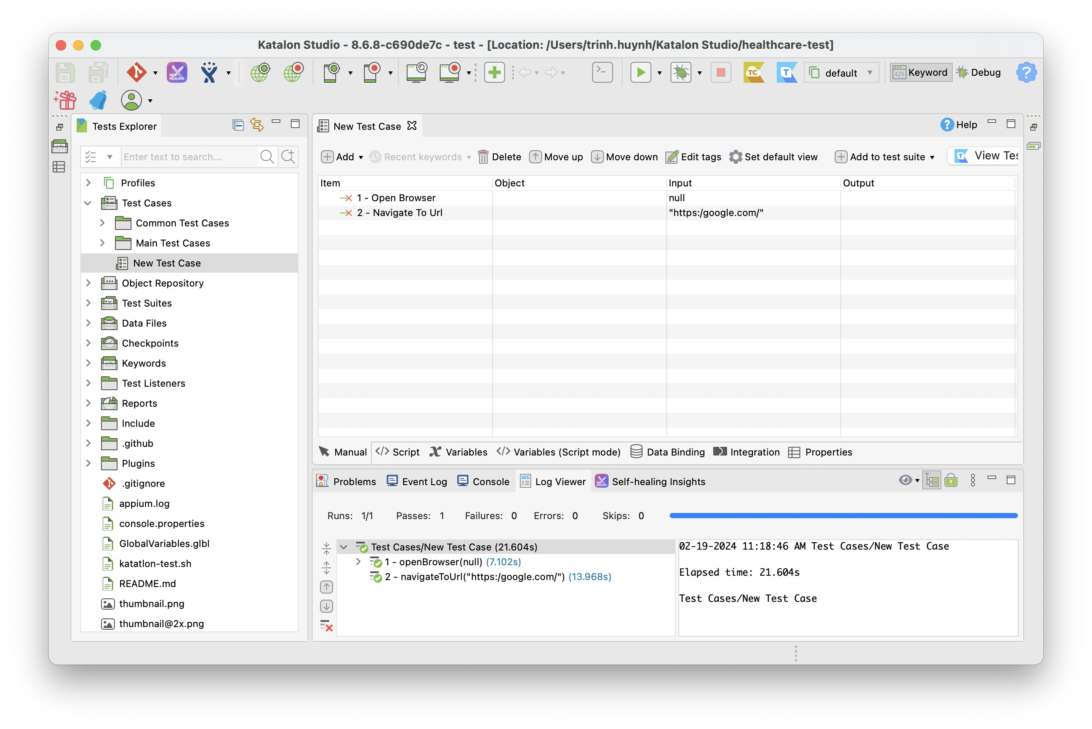1092x729 pixels.
Task: Click the Move down button
Action: point(624,157)
